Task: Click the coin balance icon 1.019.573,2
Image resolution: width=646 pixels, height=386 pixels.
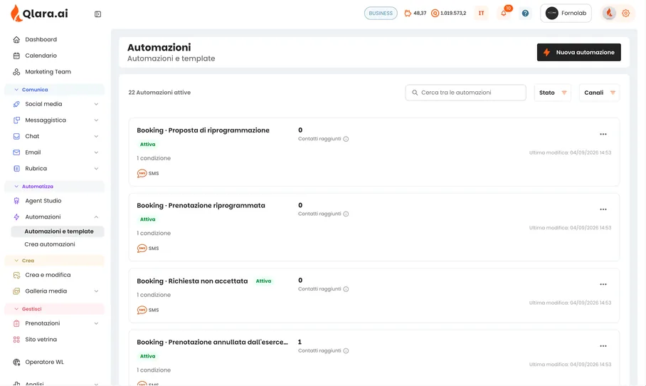Action: coord(435,14)
